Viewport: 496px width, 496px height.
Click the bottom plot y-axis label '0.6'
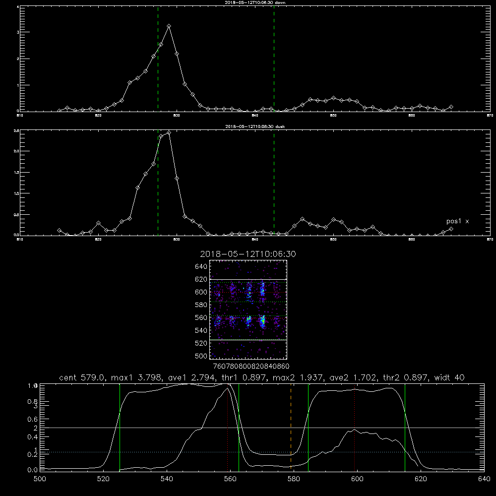pos(33,419)
